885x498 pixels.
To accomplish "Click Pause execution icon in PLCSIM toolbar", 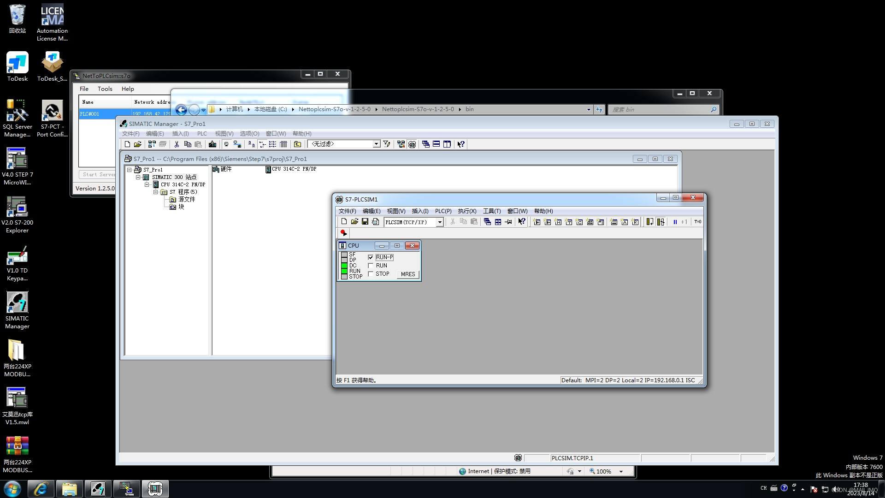I will click(675, 222).
